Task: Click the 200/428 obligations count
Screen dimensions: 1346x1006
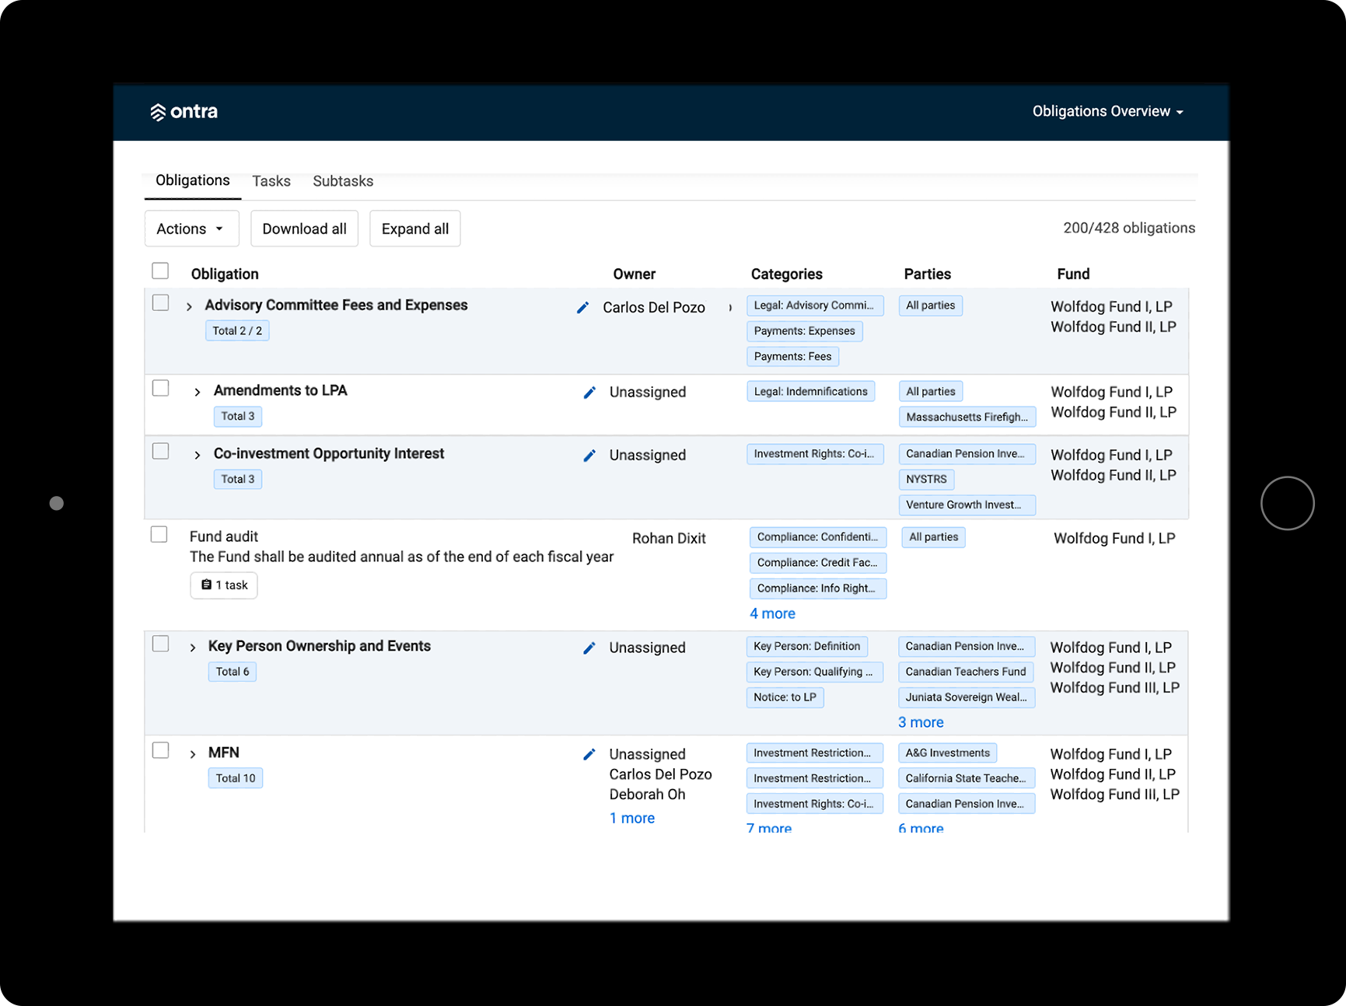Action: pos(1129,228)
